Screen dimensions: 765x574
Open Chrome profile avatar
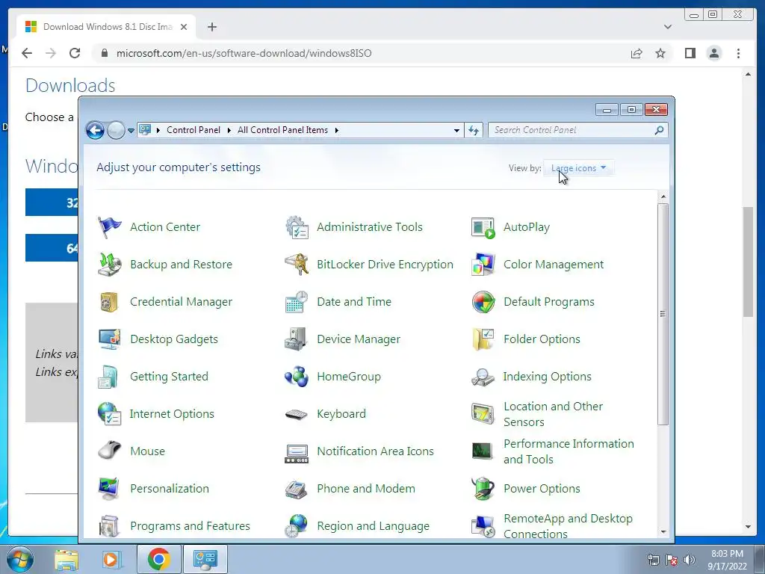point(713,53)
